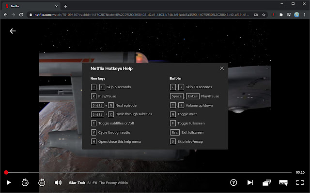Click the "Next episode" help text
The height and width of the screenshot is (193, 310).
click(x=126, y=105)
